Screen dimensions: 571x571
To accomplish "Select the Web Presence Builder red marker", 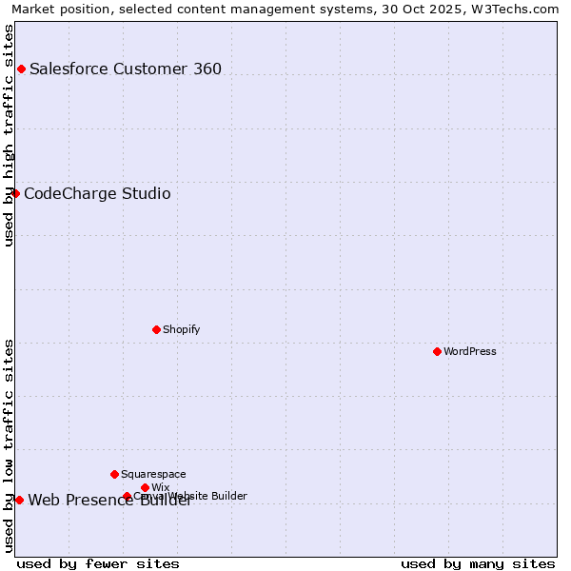I will (19, 500).
